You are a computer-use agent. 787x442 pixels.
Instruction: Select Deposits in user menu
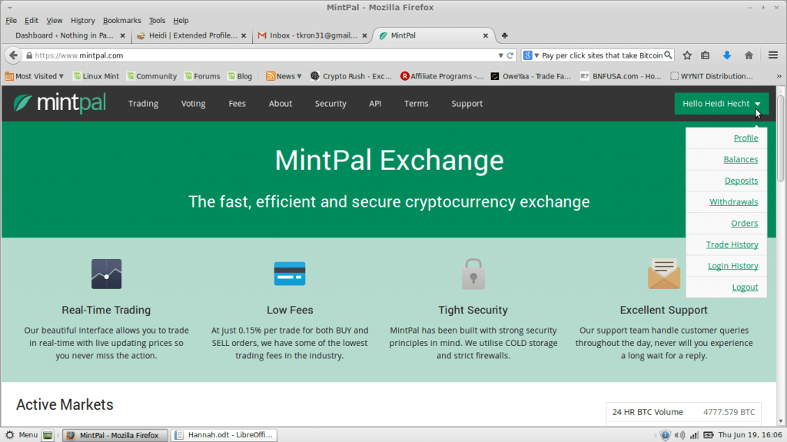pyautogui.click(x=741, y=181)
